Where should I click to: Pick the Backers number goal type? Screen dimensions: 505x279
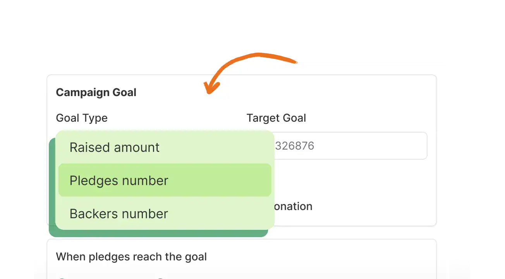click(119, 214)
